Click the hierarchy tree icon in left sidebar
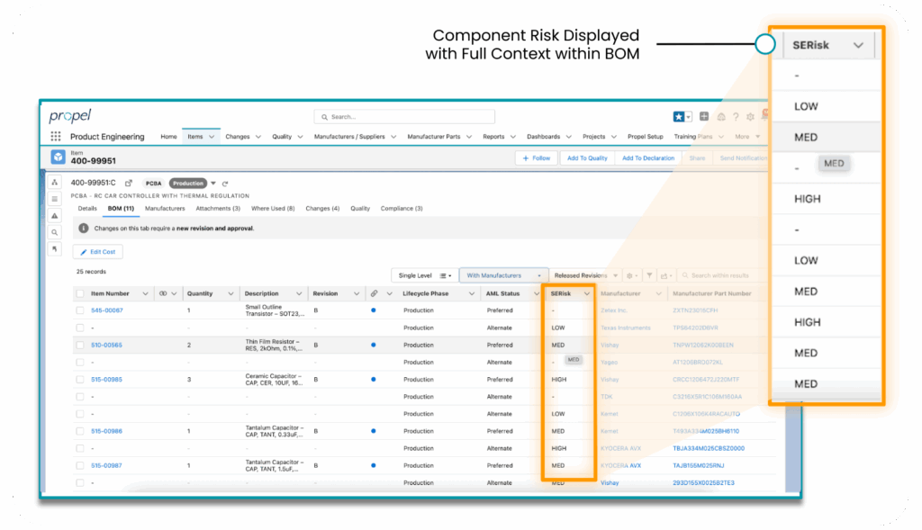The height and width of the screenshot is (530, 922). [x=54, y=183]
